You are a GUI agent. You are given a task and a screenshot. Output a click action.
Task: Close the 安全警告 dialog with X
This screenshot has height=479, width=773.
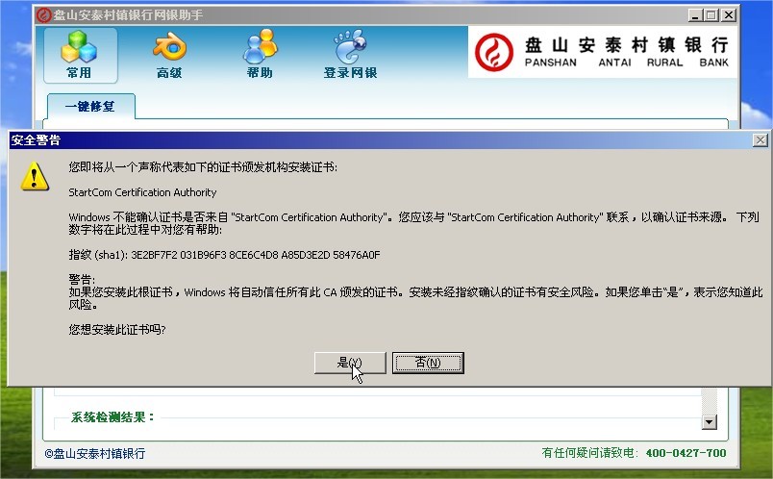761,140
